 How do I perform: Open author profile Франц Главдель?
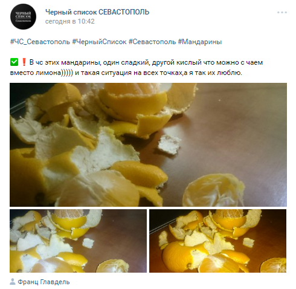(x=43, y=282)
